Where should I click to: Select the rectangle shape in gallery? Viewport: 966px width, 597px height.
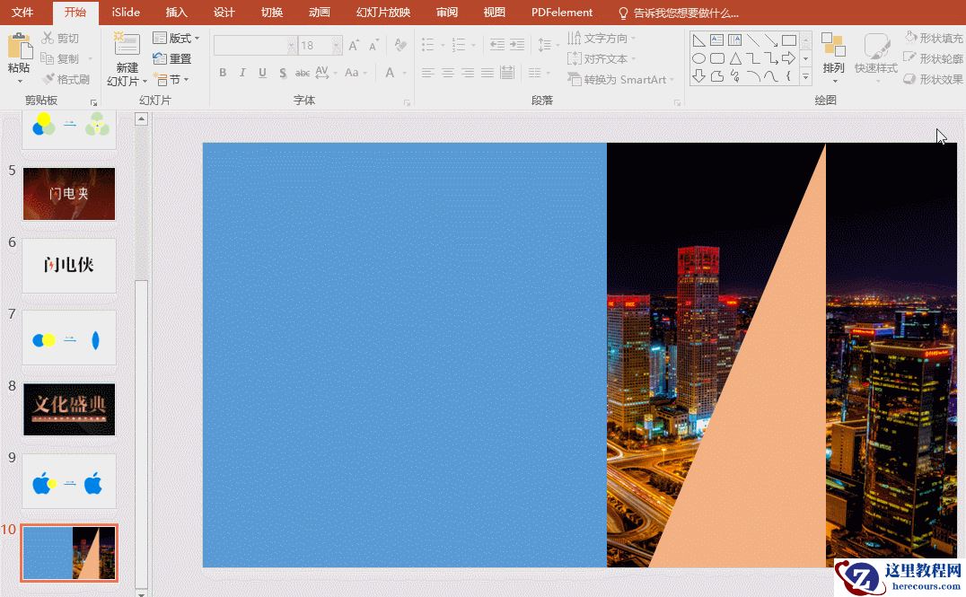(x=788, y=40)
